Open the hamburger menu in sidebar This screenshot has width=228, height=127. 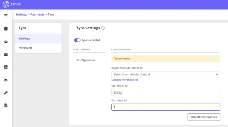6,16
